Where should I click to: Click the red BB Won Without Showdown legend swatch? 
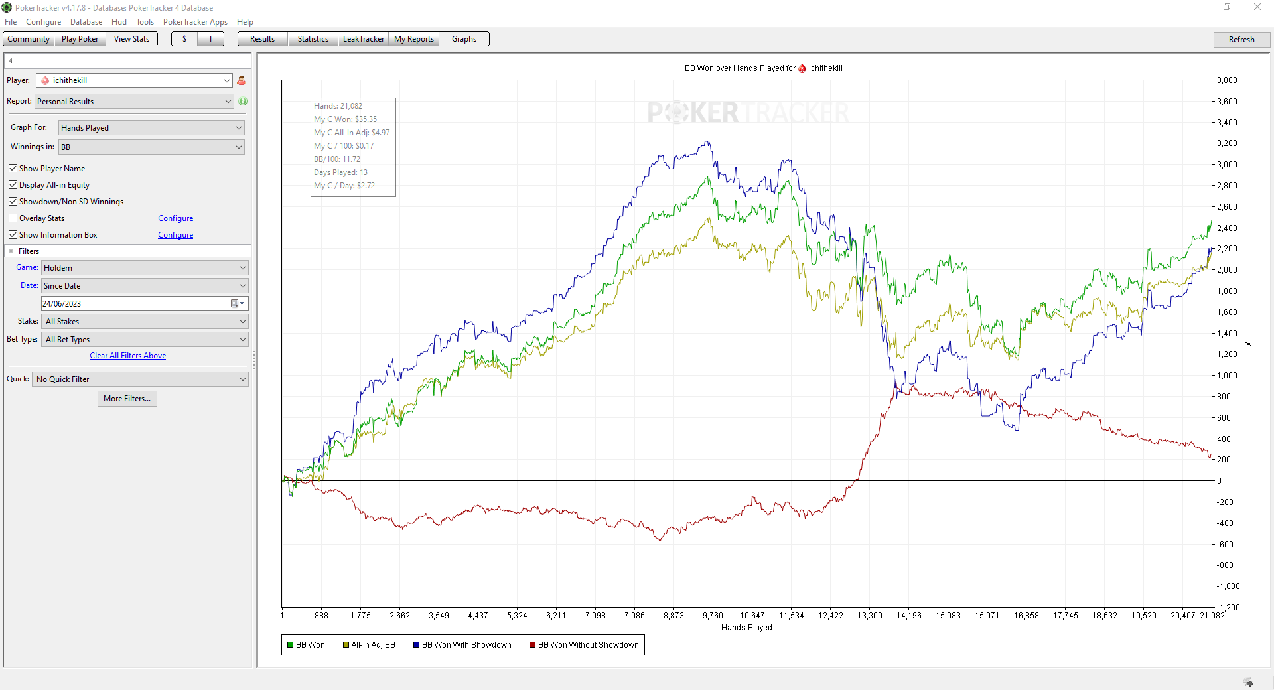(x=532, y=645)
